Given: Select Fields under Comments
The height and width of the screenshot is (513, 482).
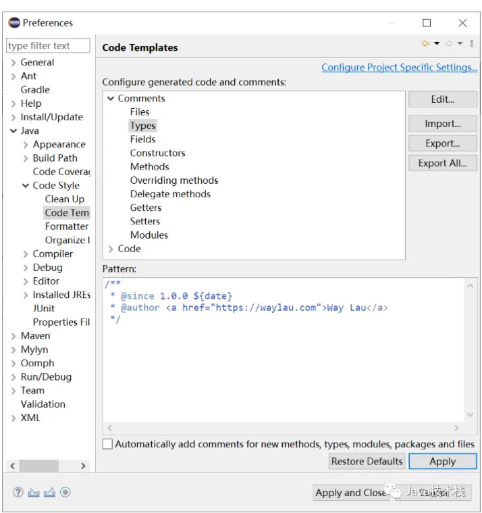Looking at the screenshot, I should pos(143,139).
